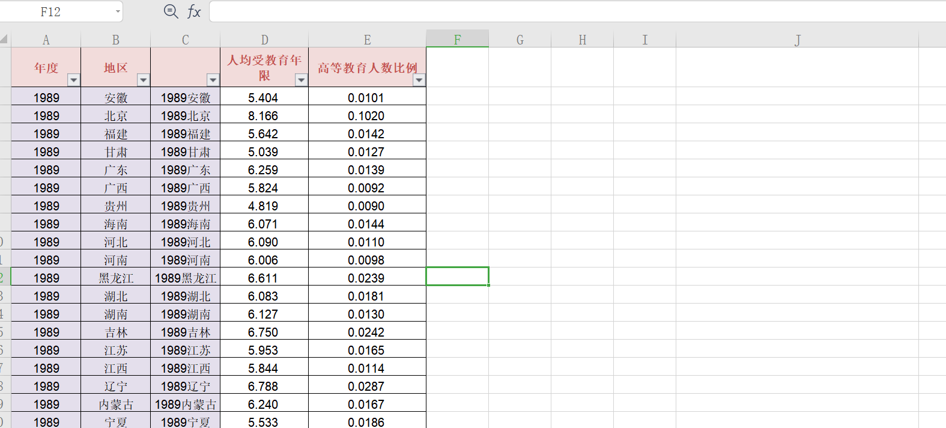946x428 pixels.
Task: Select the cell with value 6.090
Action: pos(264,242)
